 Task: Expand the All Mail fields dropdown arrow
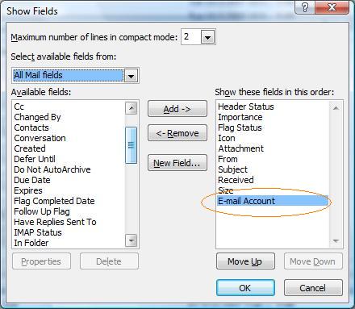(x=131, y=76)
